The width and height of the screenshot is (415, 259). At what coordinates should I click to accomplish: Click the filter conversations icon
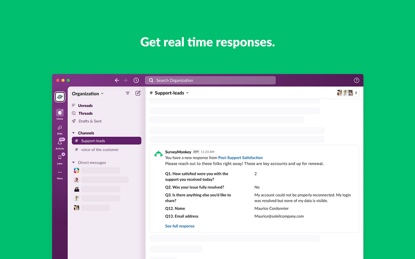coord(127,93)
